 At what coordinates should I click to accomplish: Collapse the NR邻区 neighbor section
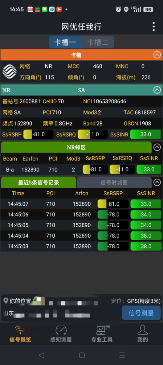tap(157, 147)
